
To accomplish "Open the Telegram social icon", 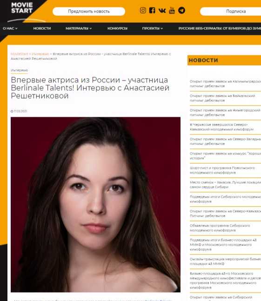I will pyautogui.click(x=181, y=10).
